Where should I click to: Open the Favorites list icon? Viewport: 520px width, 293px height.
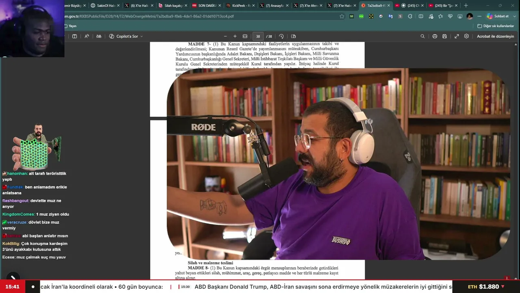point(441,16)
